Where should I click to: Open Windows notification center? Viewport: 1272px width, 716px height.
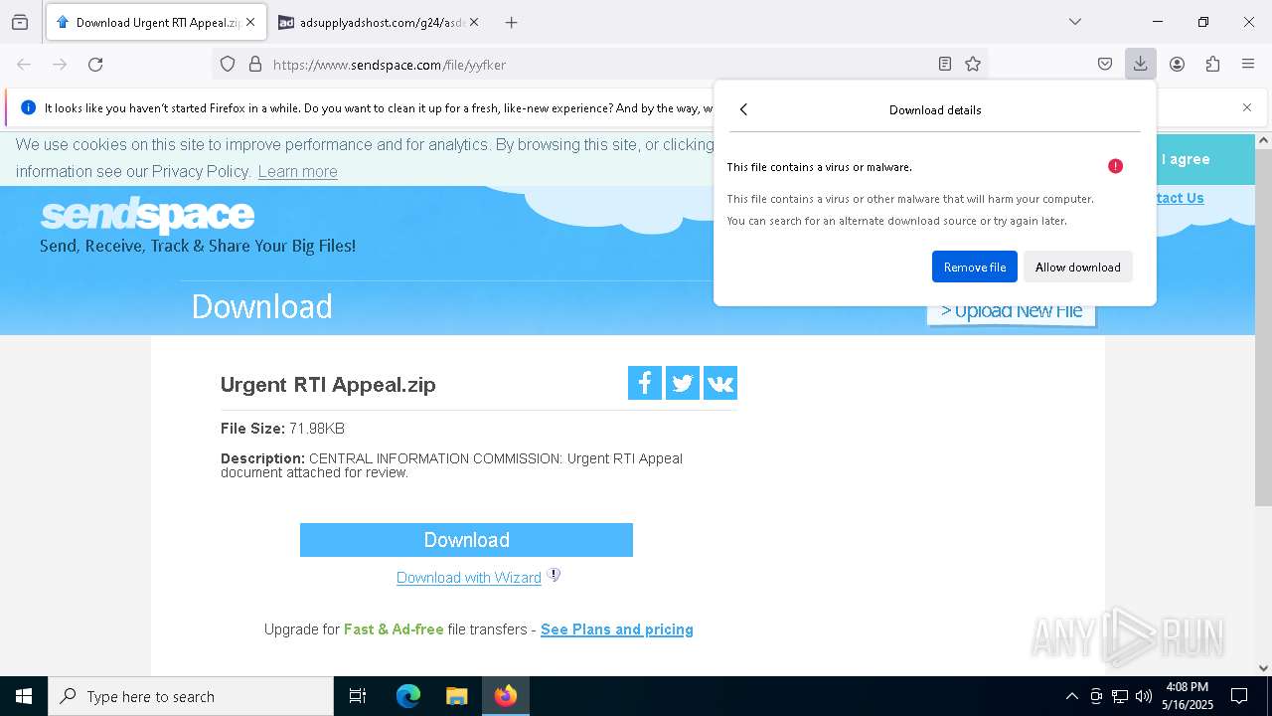(x=1239, y=696)
